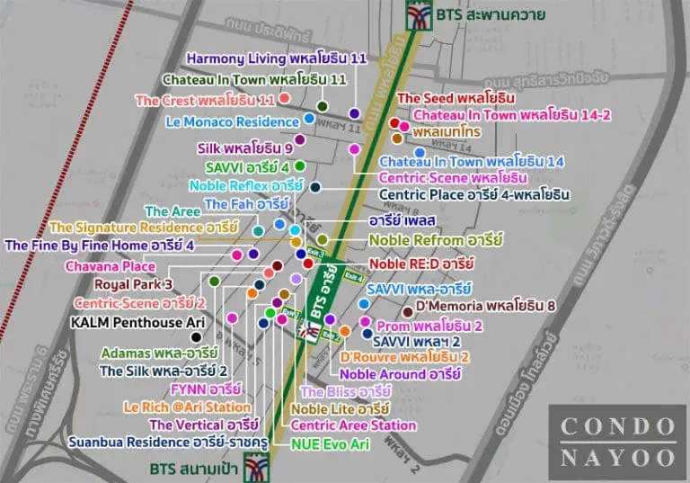Click the Exit 4 marker
Viewport: 690px width, 483px height.
click(353, 276)
